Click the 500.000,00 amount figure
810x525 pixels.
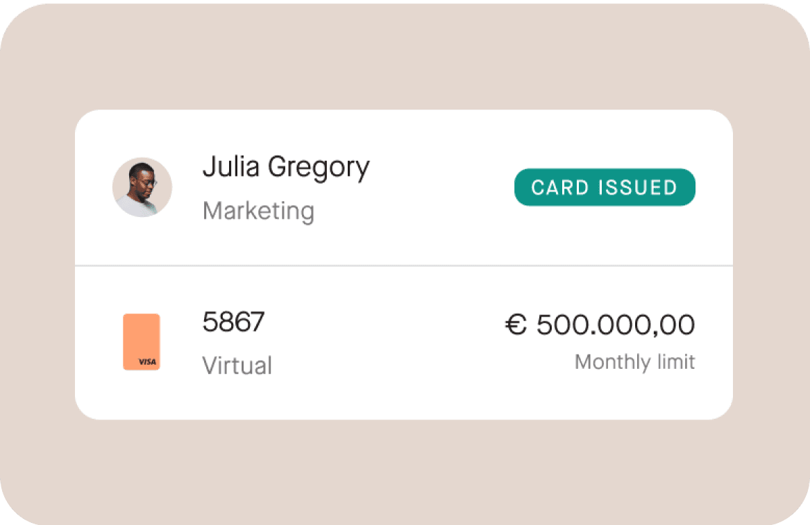click(x=616, y=325)
